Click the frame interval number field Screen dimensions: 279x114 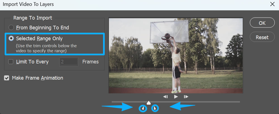pos(69,62)
